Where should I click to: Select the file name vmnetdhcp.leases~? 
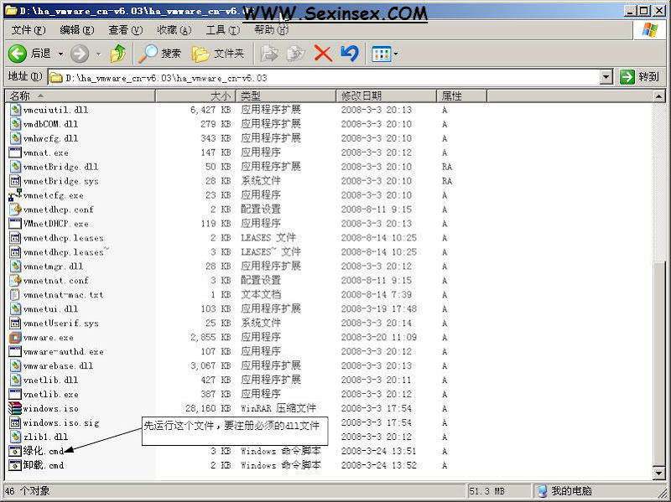[66, 252]
